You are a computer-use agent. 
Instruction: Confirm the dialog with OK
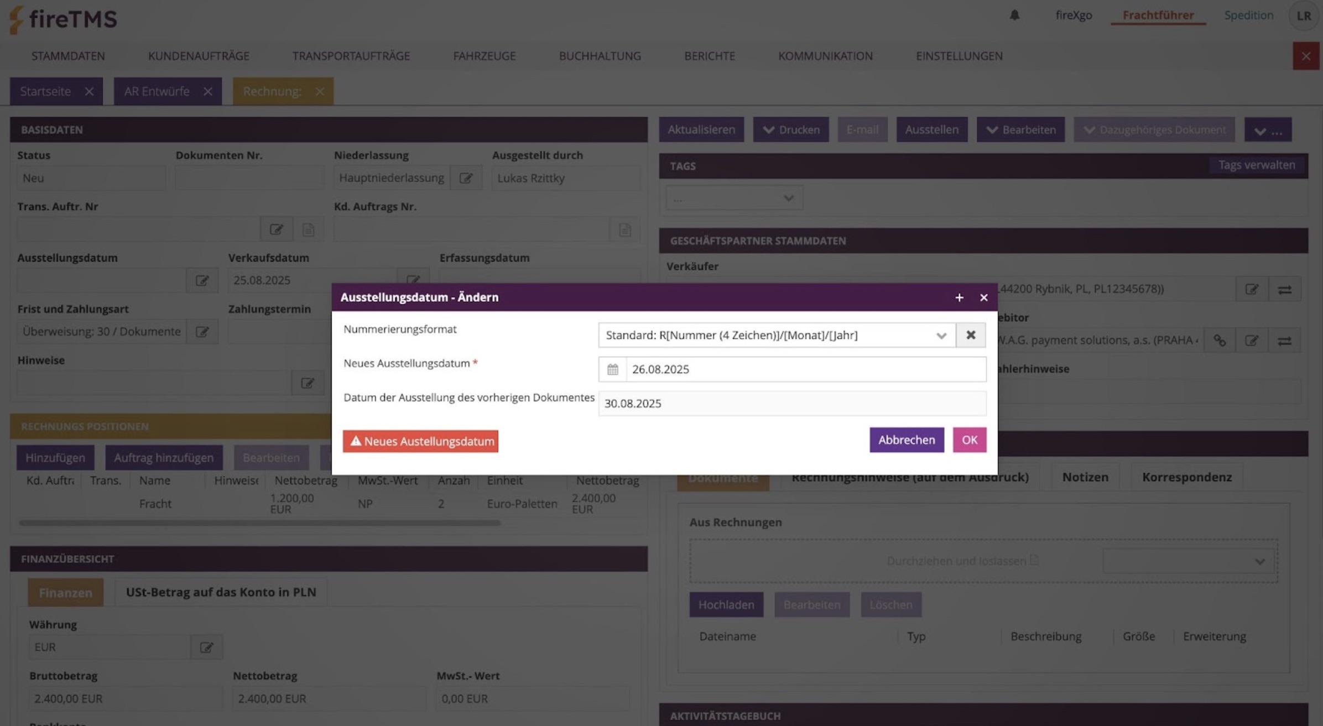(x=969, y=440)
